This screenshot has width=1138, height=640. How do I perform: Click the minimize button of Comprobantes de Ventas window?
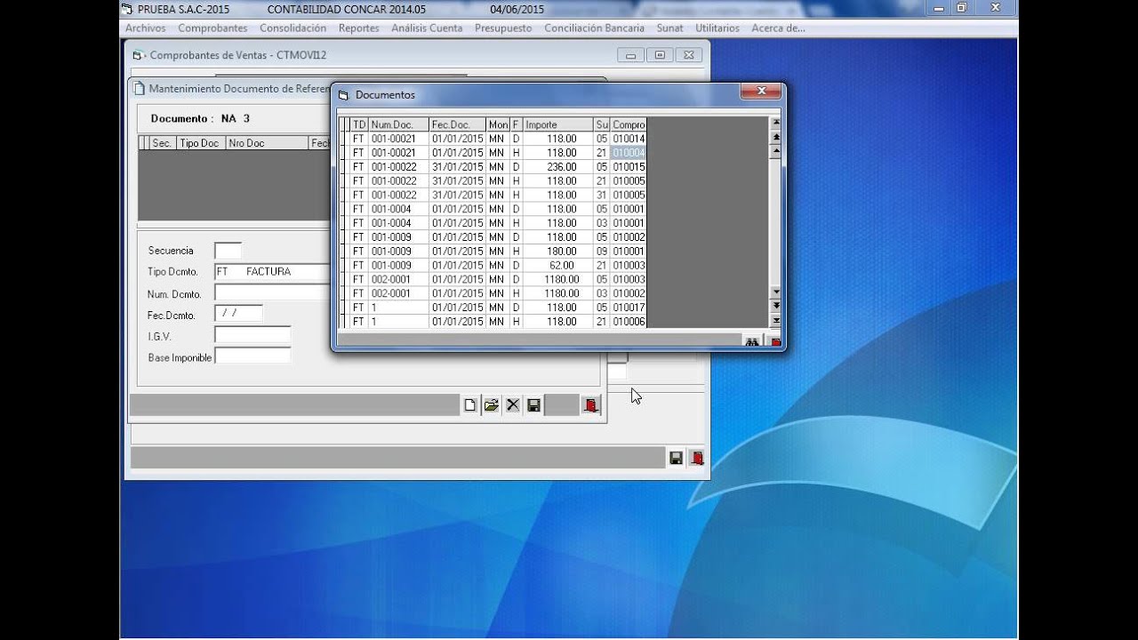point(630,55)
